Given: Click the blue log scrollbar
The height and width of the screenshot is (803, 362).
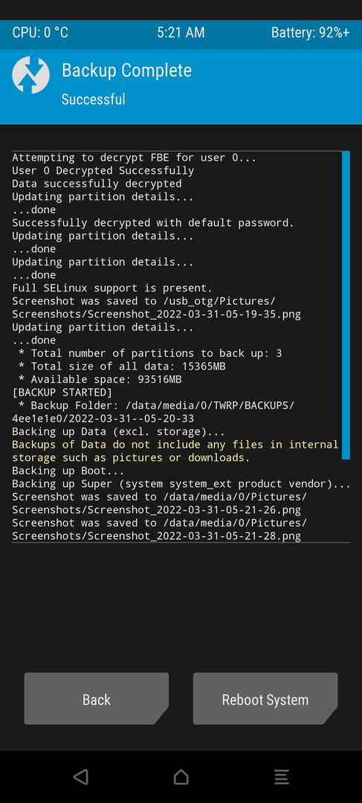Looking at the screenshot, I should point(346,306).
